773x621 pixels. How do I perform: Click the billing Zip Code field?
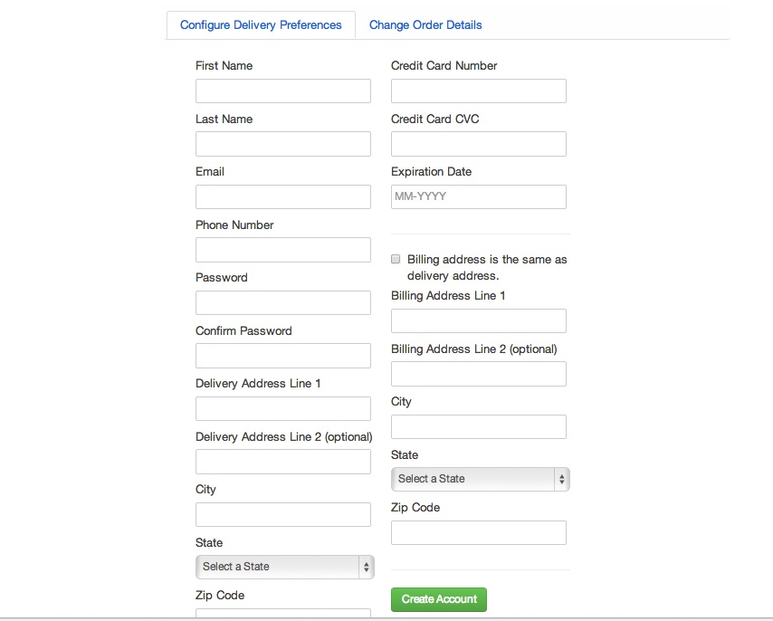[x=479, y=532]
